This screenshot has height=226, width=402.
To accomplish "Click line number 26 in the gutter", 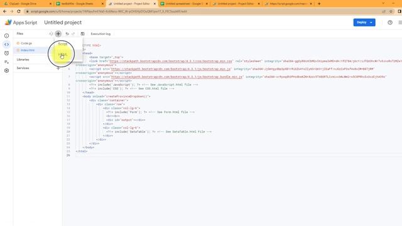I will click(68, 155).
